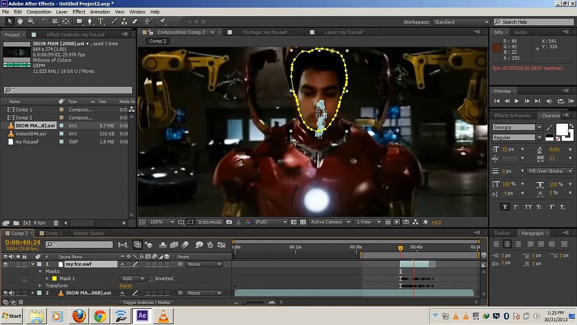Mute audio of IRON MA...008).avi layer
The width and height of the screenshot is (577, 325).
coord(12,293)
